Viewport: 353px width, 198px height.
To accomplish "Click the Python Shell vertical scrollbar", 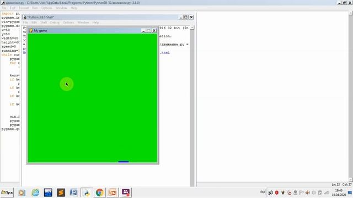I will pos(192,106).
